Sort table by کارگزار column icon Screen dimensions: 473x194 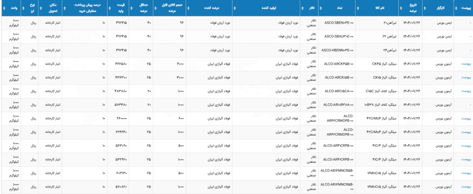pyautogui.click(x=425, y=8)
